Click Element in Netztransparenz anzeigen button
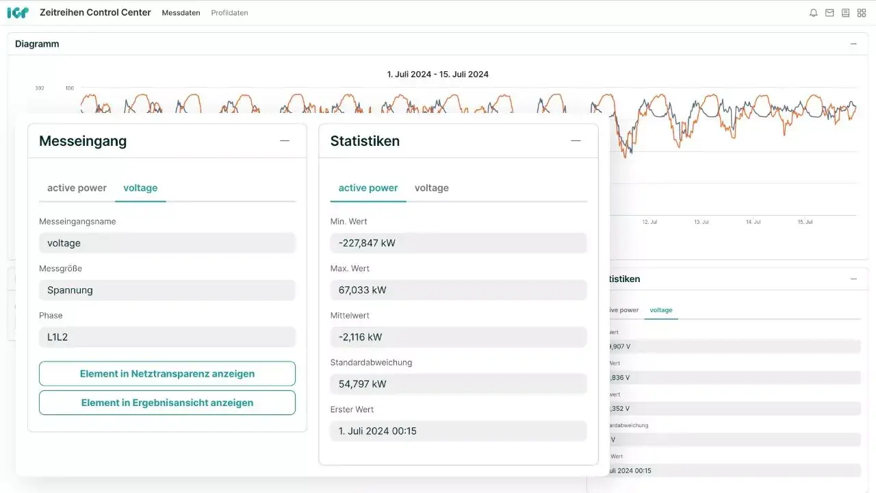Viewport: 876px width, 493px height. [x=167, y=374]
